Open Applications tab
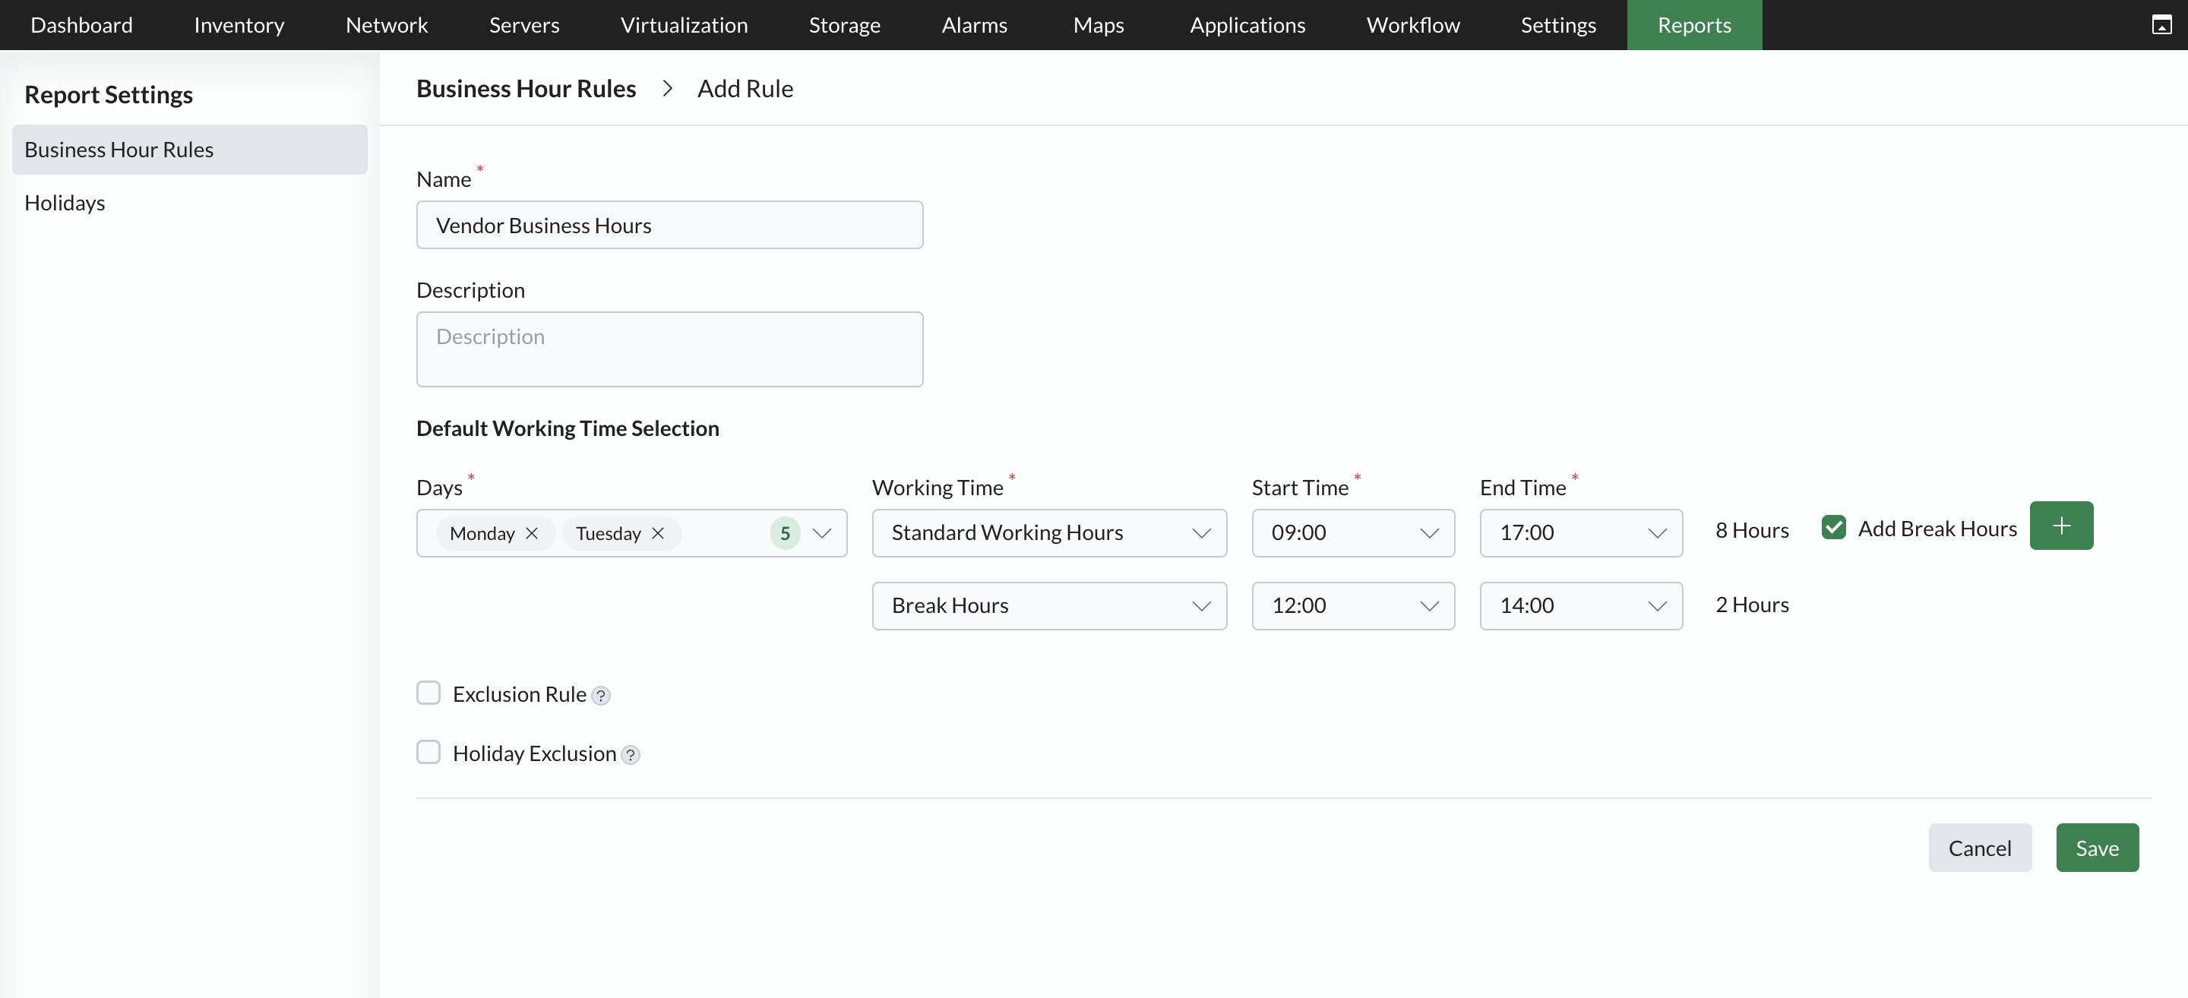Screen dimensions: 2188x998 tap(1247, 24)
